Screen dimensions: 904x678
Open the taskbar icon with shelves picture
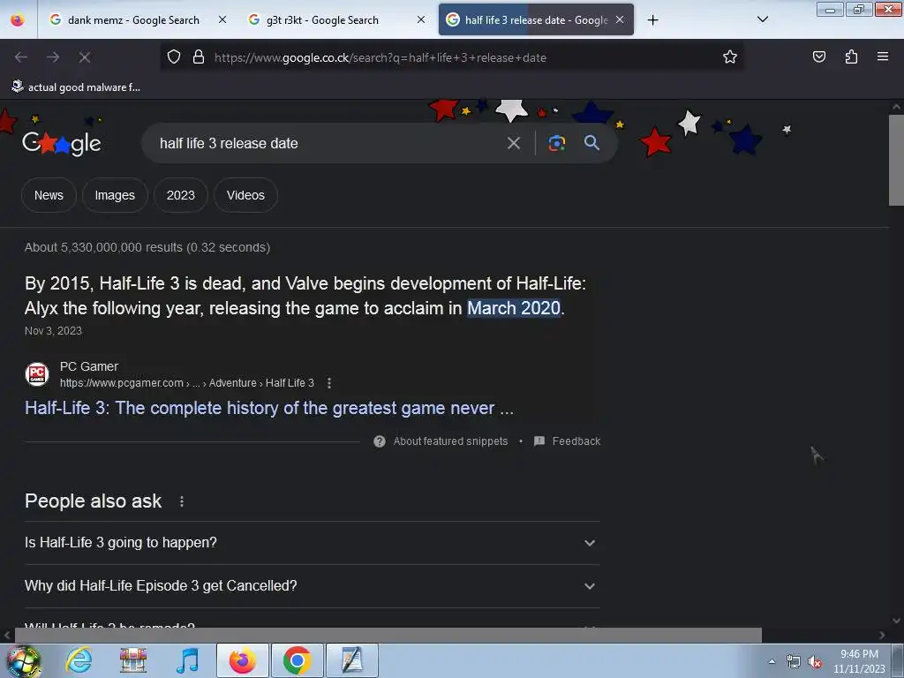point(133,660)
